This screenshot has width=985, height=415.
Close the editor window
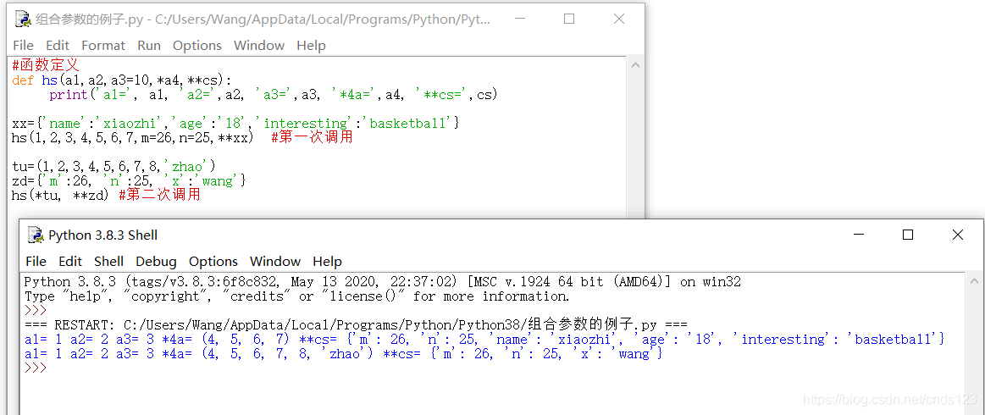coord(619,19)
